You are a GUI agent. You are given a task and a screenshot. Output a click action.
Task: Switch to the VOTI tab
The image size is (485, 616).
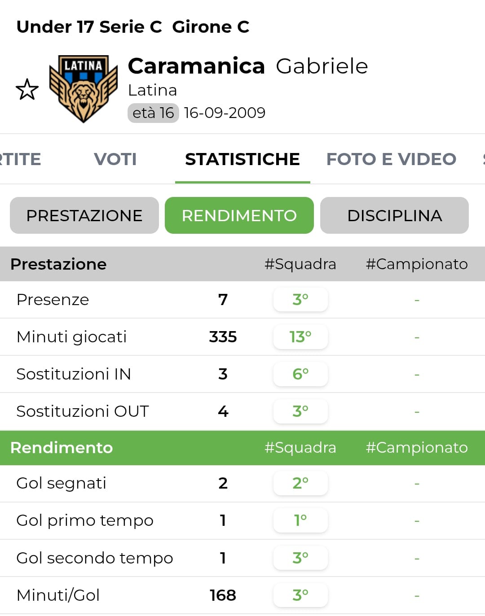[115, 159]
